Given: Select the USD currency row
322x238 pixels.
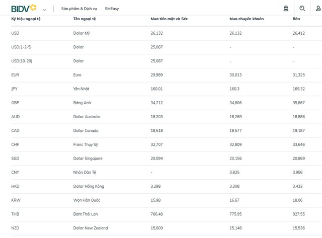Looking at the screenshot, I should (x=167, y=33).
